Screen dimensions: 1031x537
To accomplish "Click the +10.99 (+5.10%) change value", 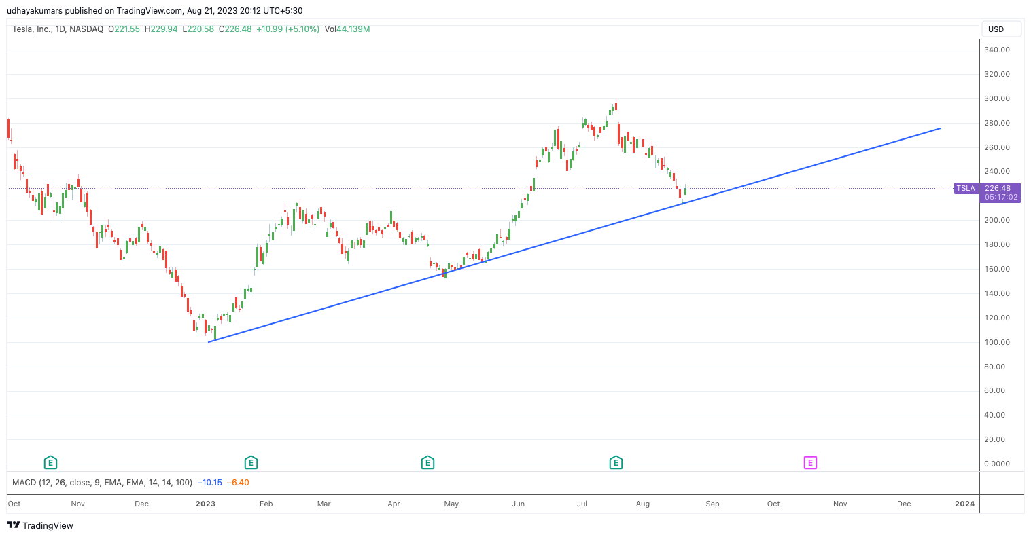I will (287, 29).
